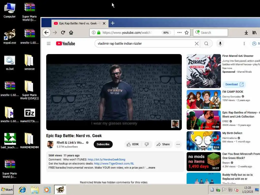This screenshot has width=260, height=195.
Task: Open the YouTube hamburger guide menu
Action: click(x=48, y=43)
